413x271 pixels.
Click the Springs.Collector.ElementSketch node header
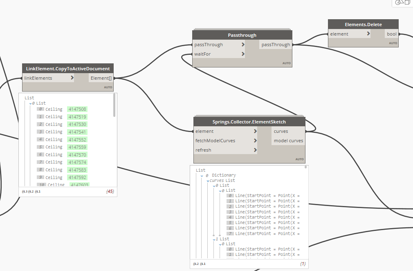(x=249, y=122)
